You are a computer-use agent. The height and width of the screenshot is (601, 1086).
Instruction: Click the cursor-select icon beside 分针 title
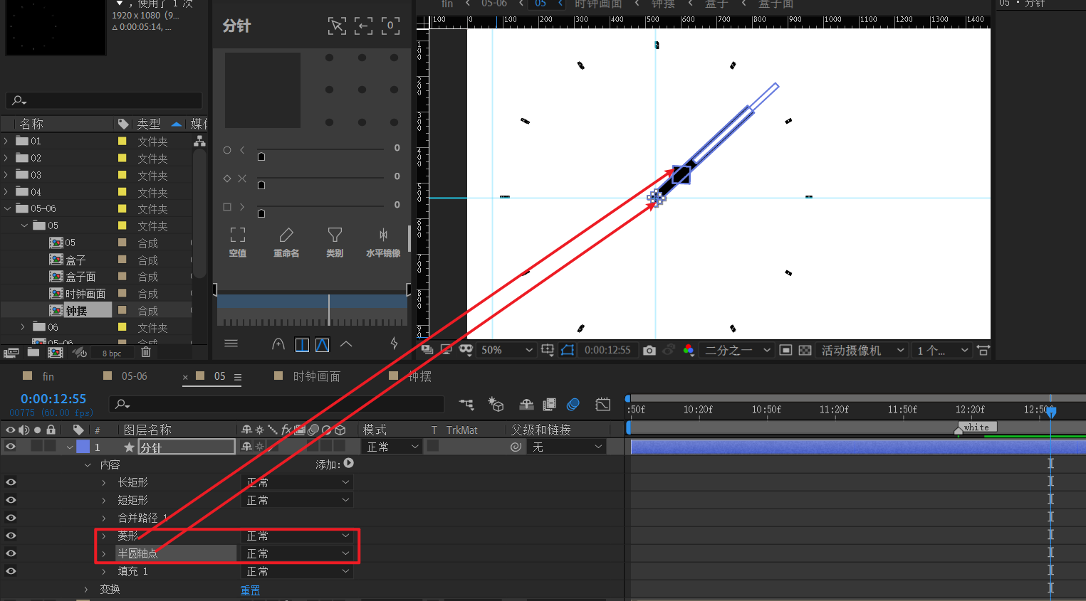[337, 26]
